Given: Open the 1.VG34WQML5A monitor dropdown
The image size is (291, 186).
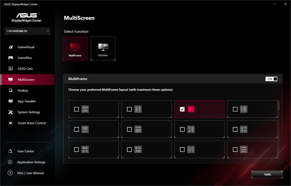Looking at the screenshot, I should click(27, 31).
